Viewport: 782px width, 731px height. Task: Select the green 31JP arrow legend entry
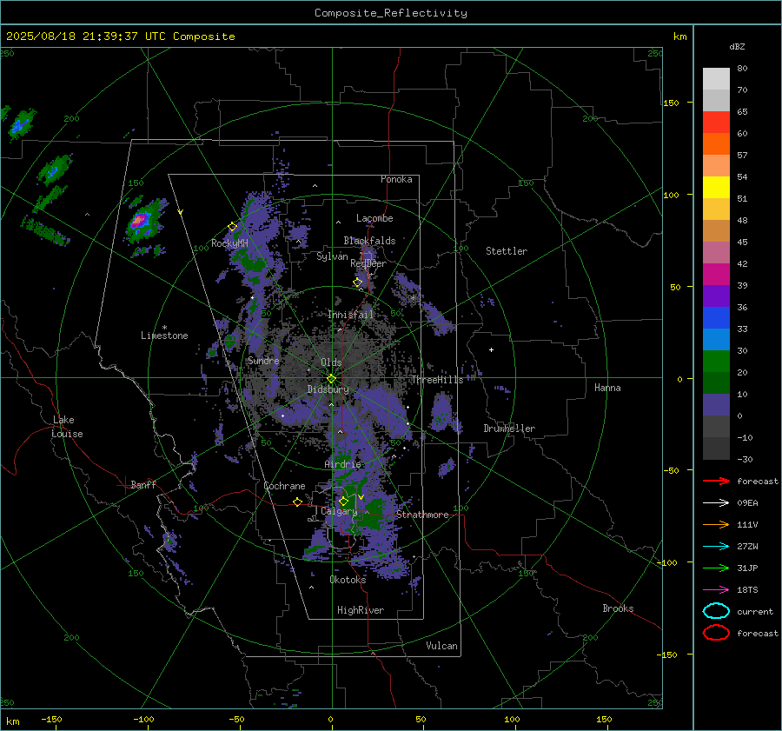716,568
